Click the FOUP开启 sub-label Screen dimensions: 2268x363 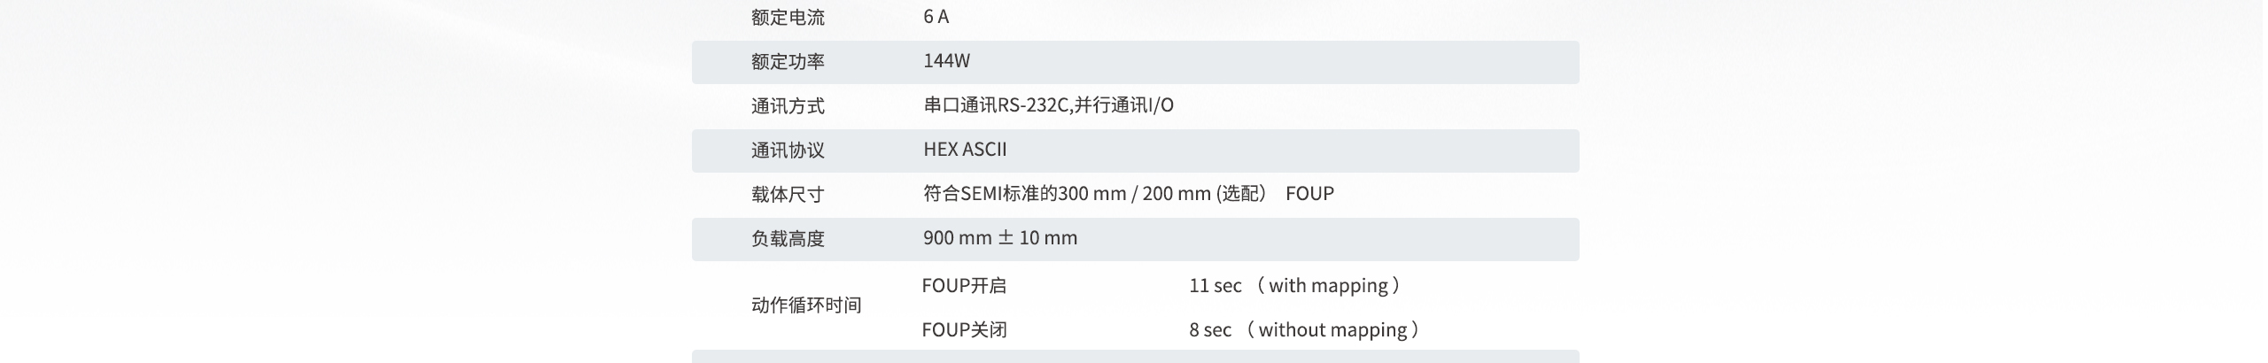[x=964, y=286]
